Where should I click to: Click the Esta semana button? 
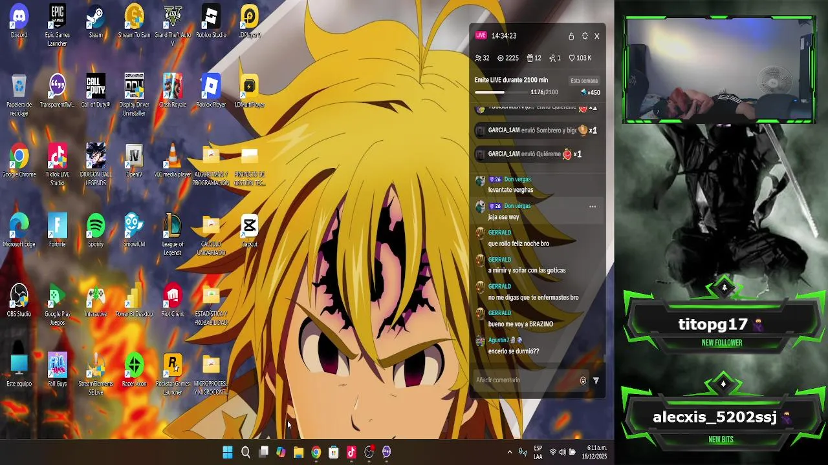coord(584,81)
